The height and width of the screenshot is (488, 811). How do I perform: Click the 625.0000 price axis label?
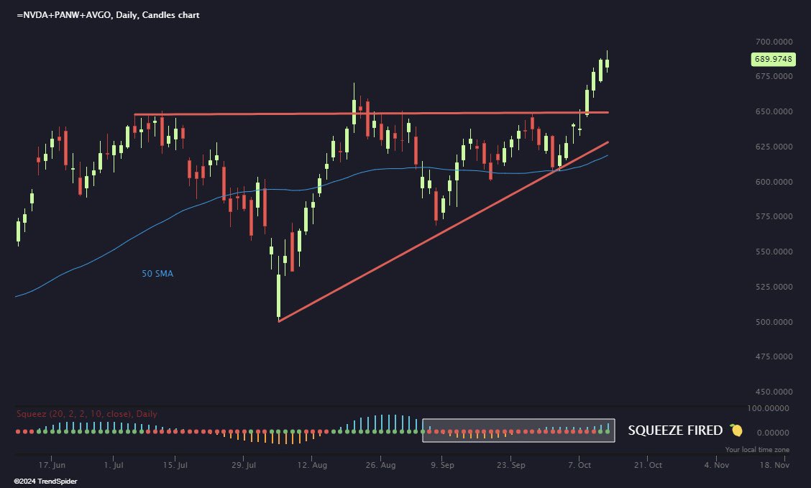click(774, 147)
